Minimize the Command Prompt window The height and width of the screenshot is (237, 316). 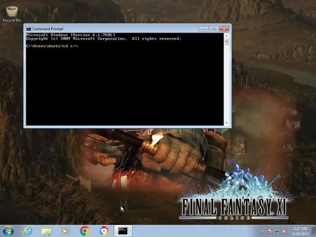pos(204,29)
